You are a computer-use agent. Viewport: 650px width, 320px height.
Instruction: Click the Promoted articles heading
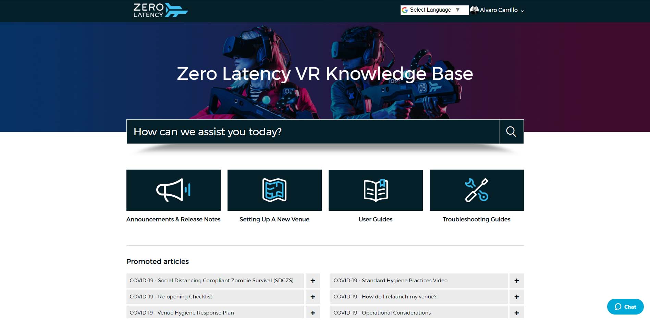(x=158, y=261)
